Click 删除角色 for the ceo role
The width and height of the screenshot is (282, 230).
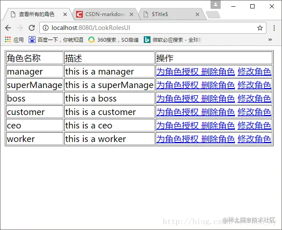[x=218, y=126]
